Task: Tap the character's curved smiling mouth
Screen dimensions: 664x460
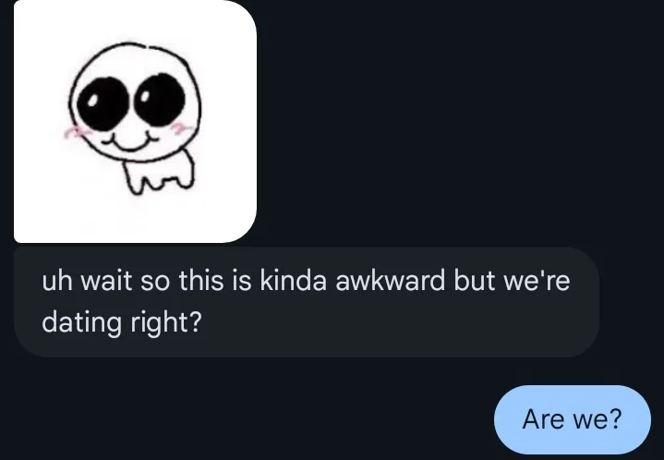Action: point(129,141)
